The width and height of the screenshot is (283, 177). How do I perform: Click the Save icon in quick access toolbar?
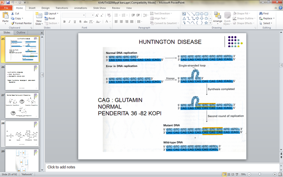(x=8, y=2)
